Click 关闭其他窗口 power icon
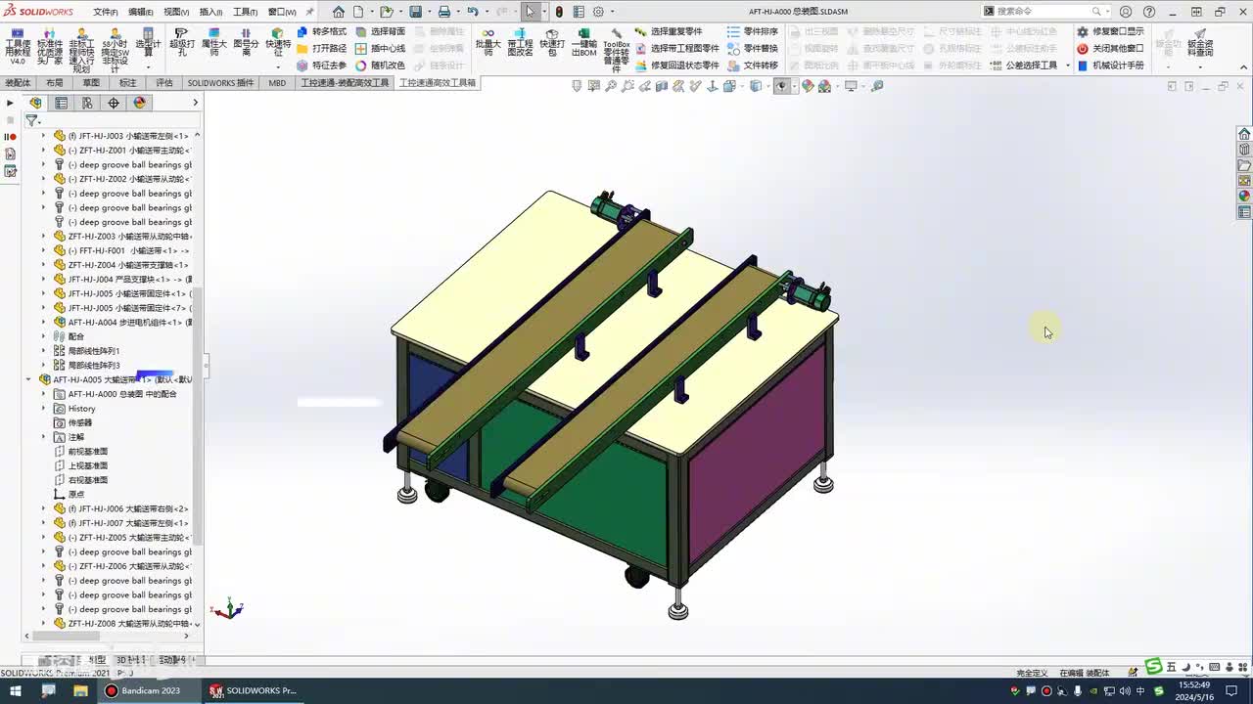1253x704 pixels. [x=1083, y=48]
